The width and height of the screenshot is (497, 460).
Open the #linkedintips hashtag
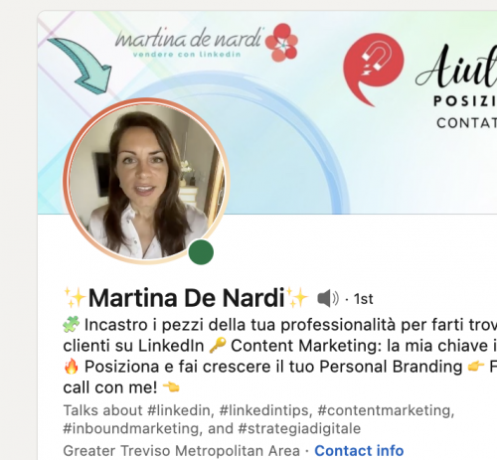click(265, 410)
